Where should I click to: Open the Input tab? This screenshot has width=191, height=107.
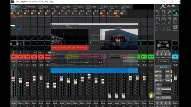[x=43, y=7]
